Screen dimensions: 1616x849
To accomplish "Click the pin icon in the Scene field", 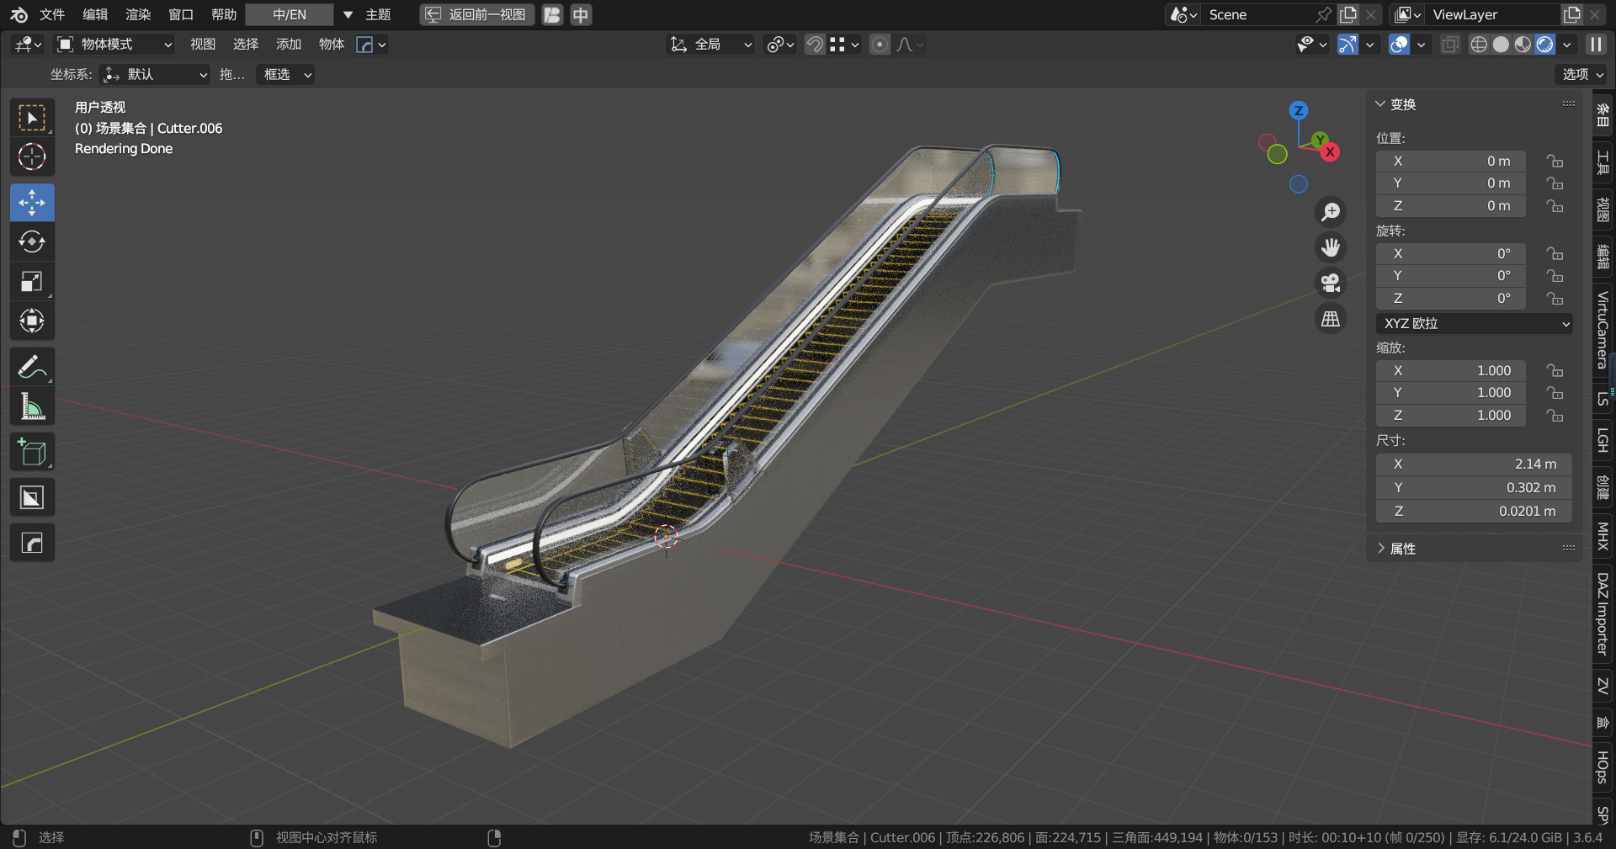I will click(1324, 14).
